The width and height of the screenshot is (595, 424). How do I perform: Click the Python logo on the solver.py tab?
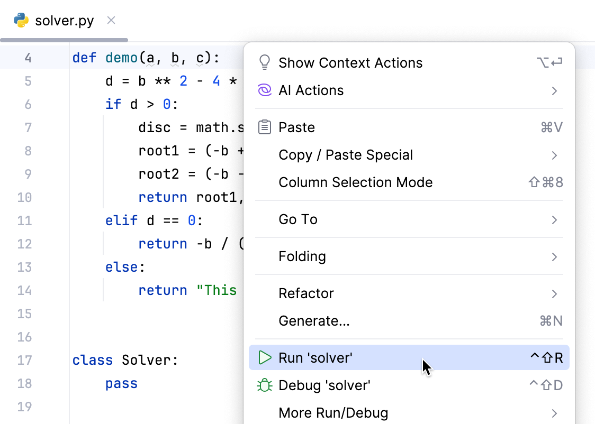(x=20, y=20)
